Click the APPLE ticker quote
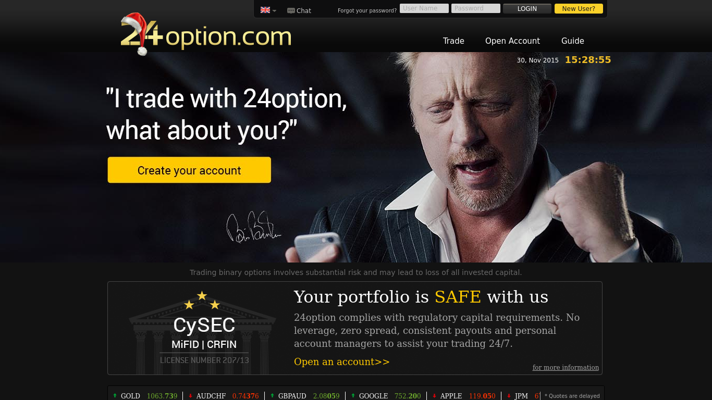The image size is (712, 400). [x=463, y=396]
